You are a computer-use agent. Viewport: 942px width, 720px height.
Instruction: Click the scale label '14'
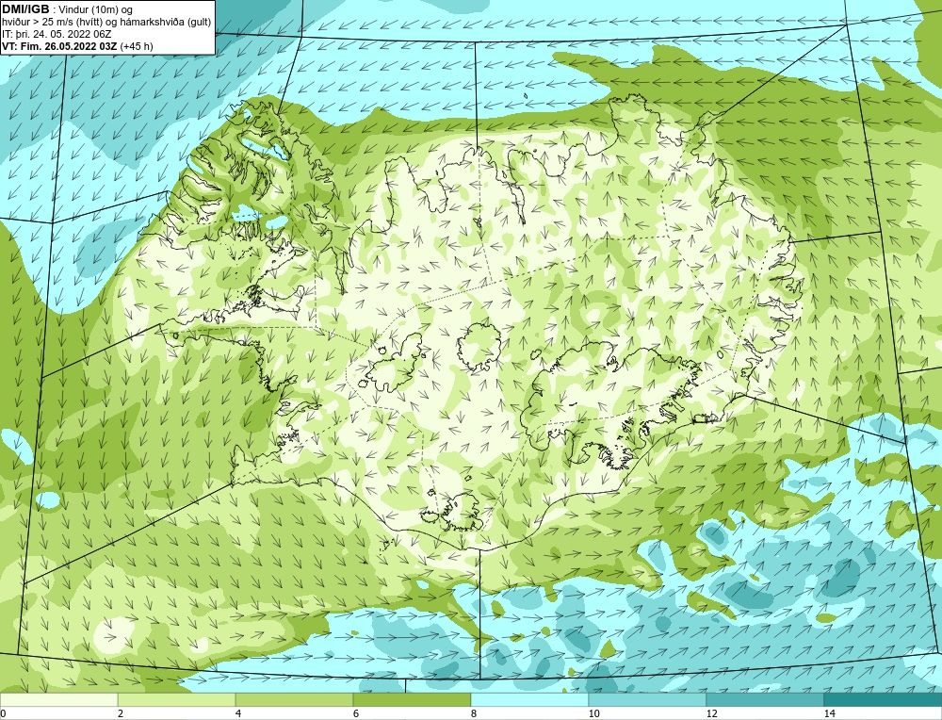(x=830, y=713)
